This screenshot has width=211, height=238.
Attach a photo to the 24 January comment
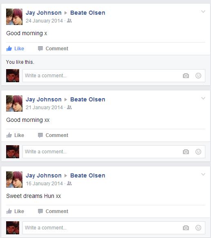[186, 76]
